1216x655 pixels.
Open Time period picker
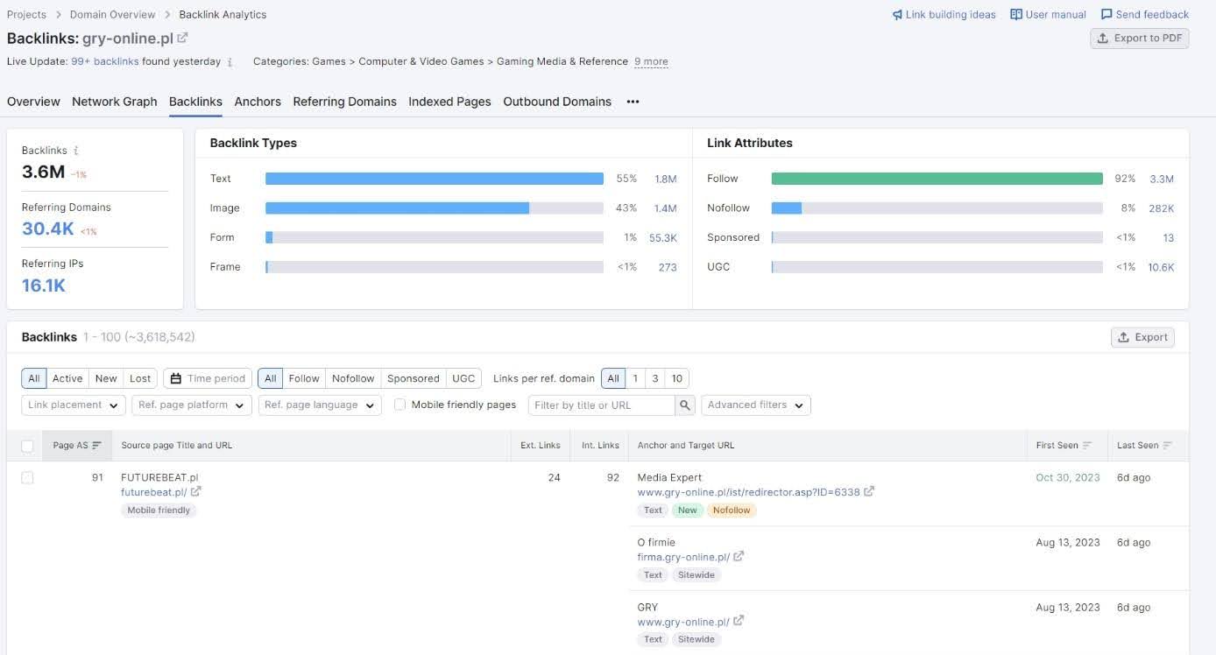[208, 378]
